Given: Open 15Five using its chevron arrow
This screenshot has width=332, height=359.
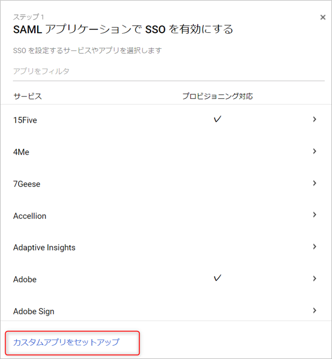Looking at the screenshot, I should point(314,119).
